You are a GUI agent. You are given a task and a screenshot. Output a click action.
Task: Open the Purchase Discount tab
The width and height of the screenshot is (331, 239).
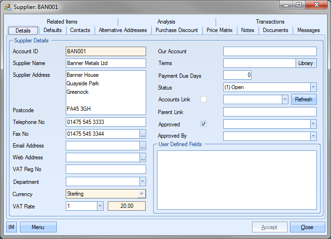[177, 30]
